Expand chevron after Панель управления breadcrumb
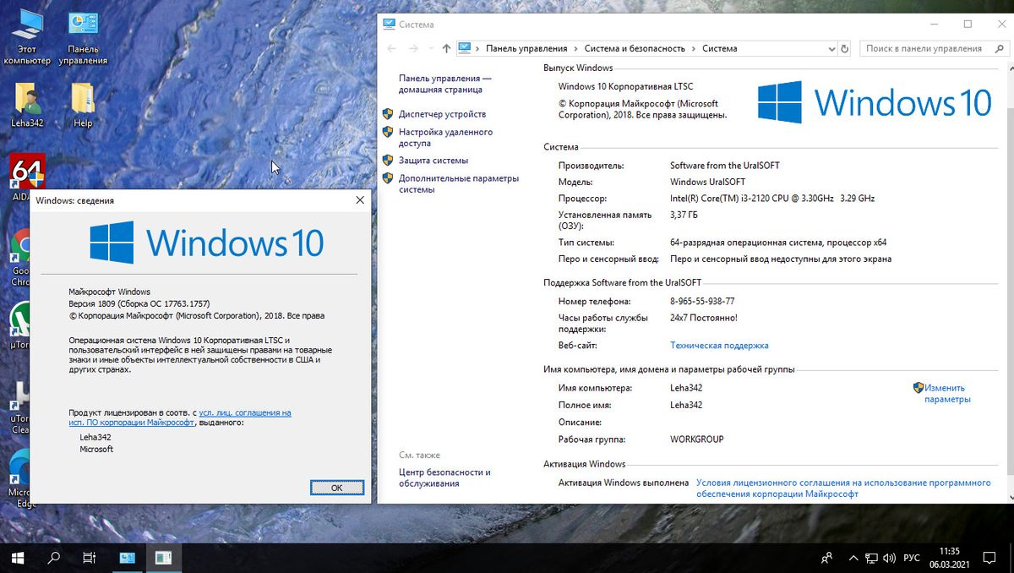 [575, 49]
